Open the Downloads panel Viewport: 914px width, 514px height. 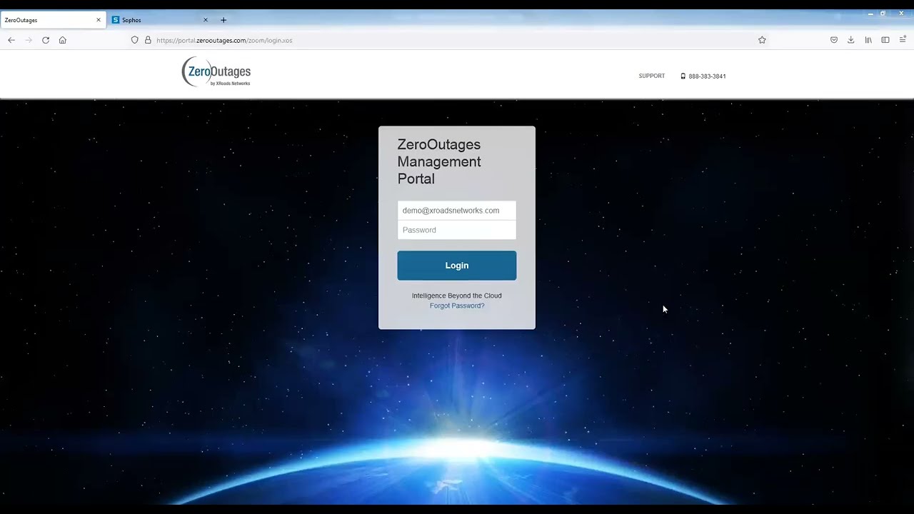[x=851, y=40]
